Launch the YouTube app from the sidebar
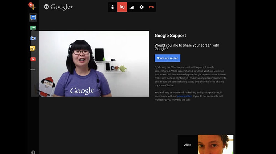The height and width of the screenshot is (154, 276). [x=33, y=59]
